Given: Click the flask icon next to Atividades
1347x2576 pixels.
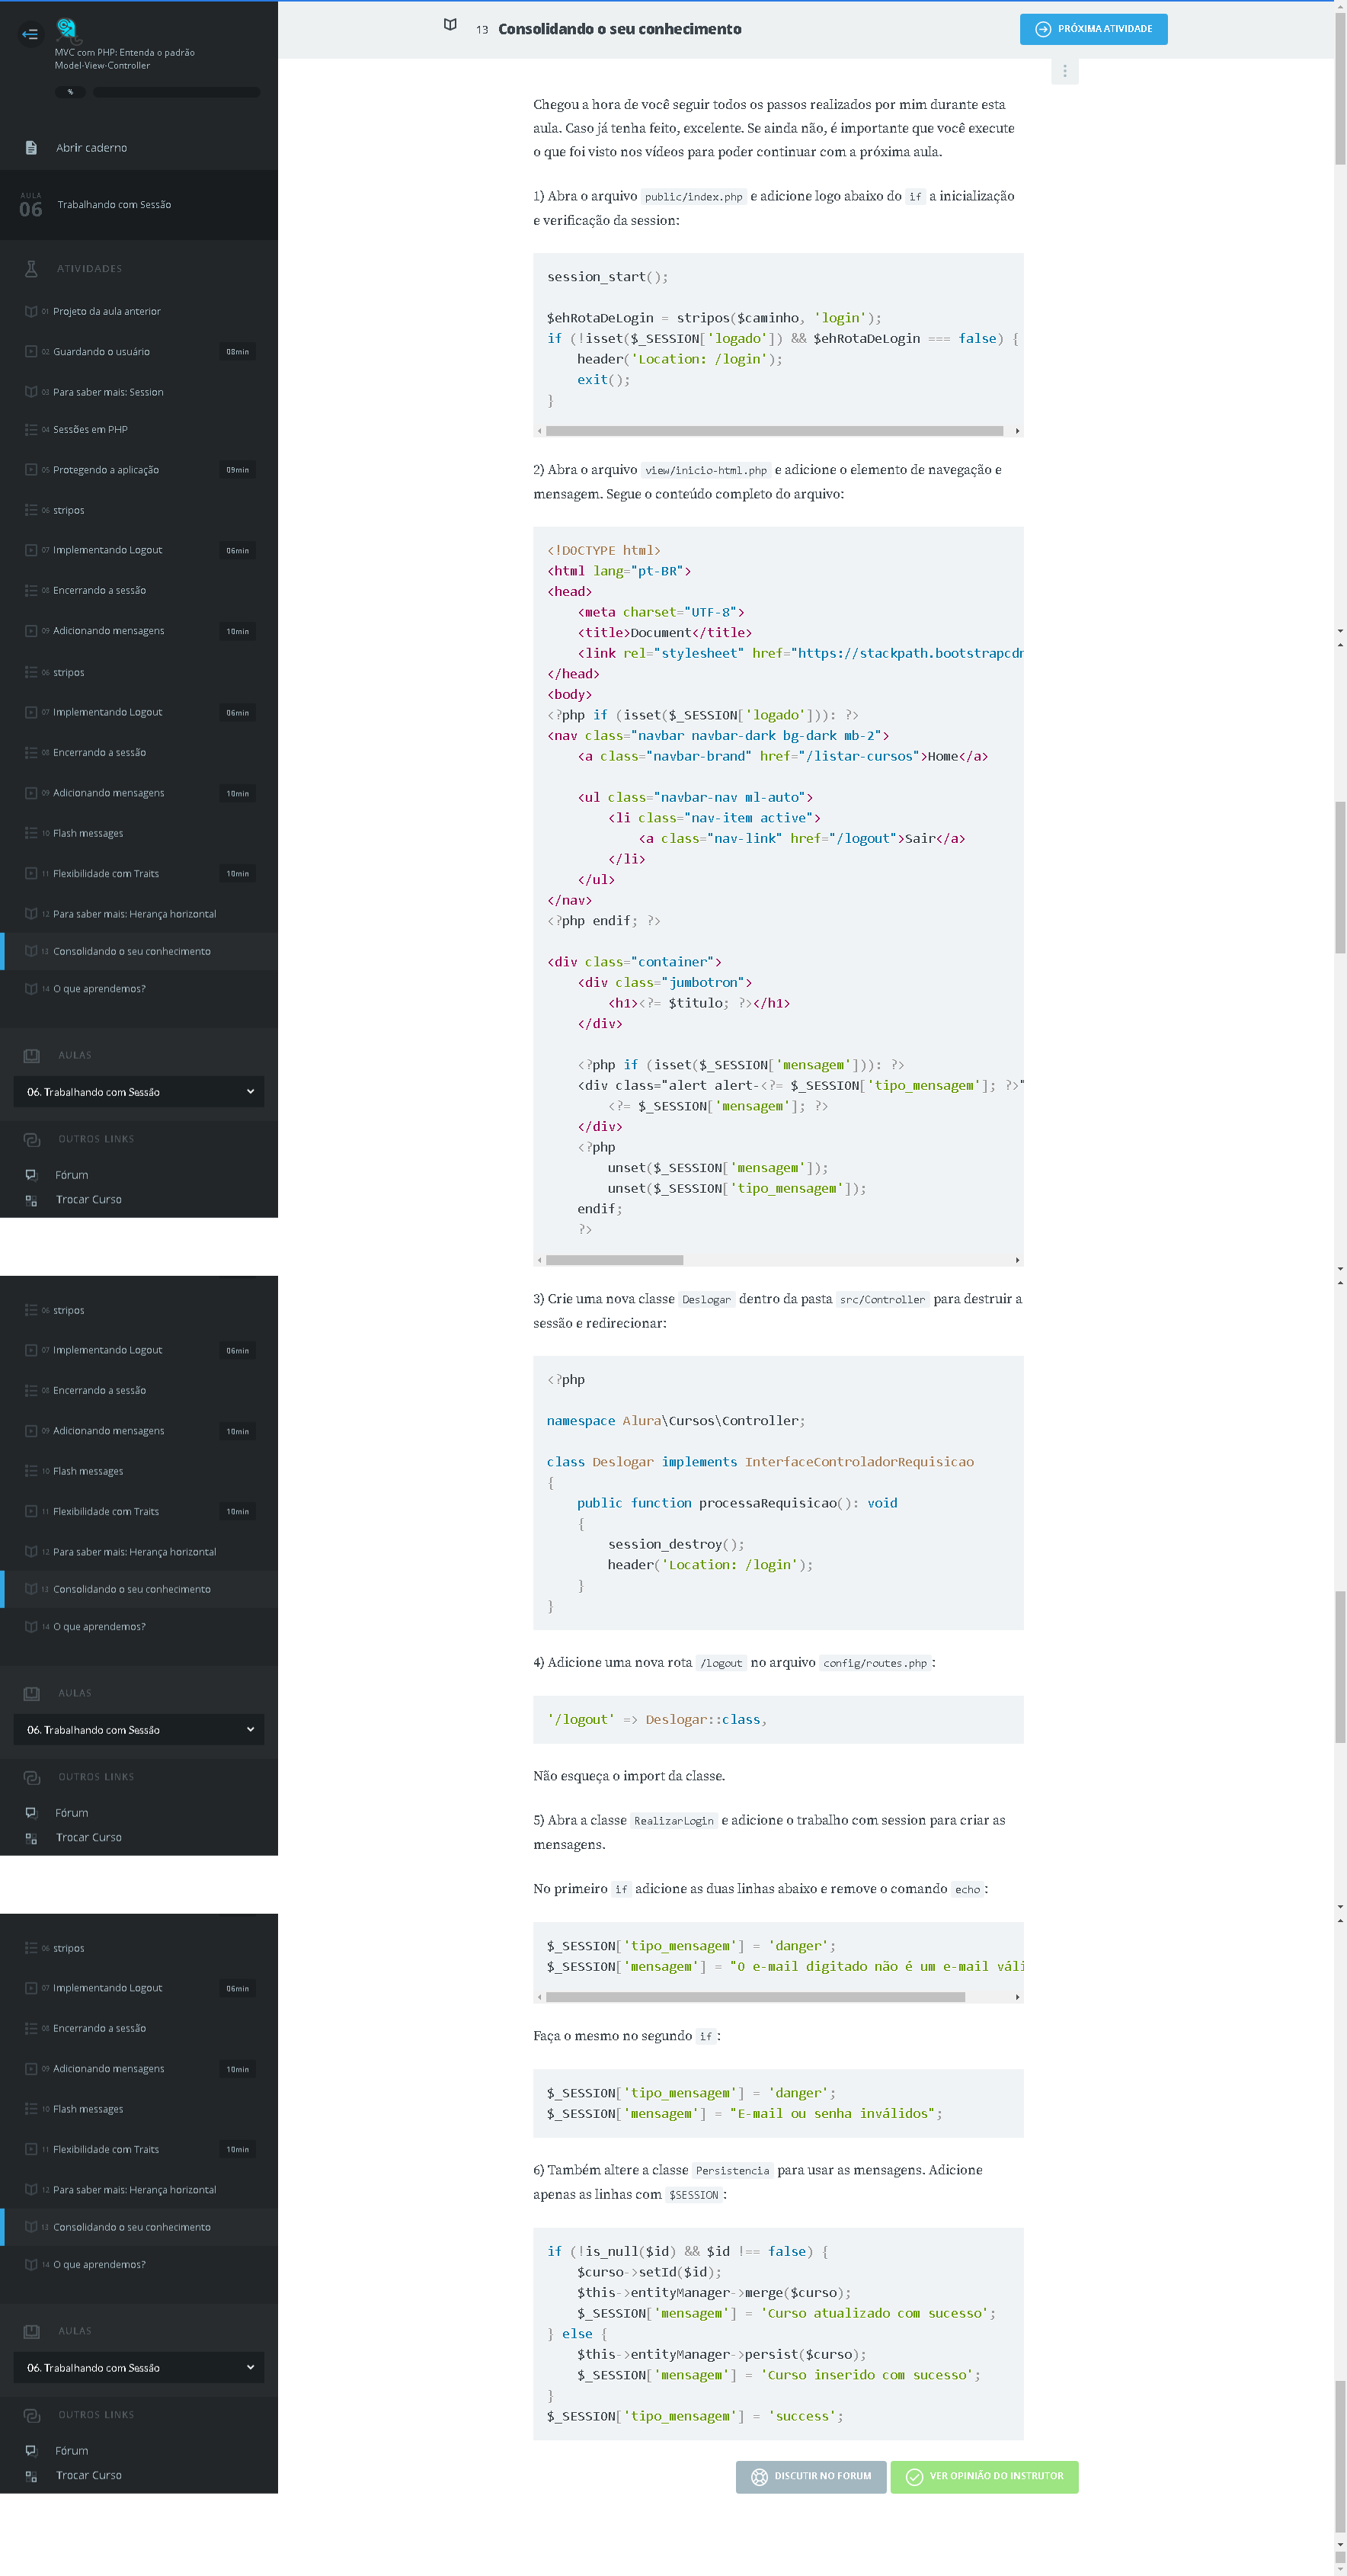Looking at the screenshot, I should pyautogui.click(x=31, y=269).
